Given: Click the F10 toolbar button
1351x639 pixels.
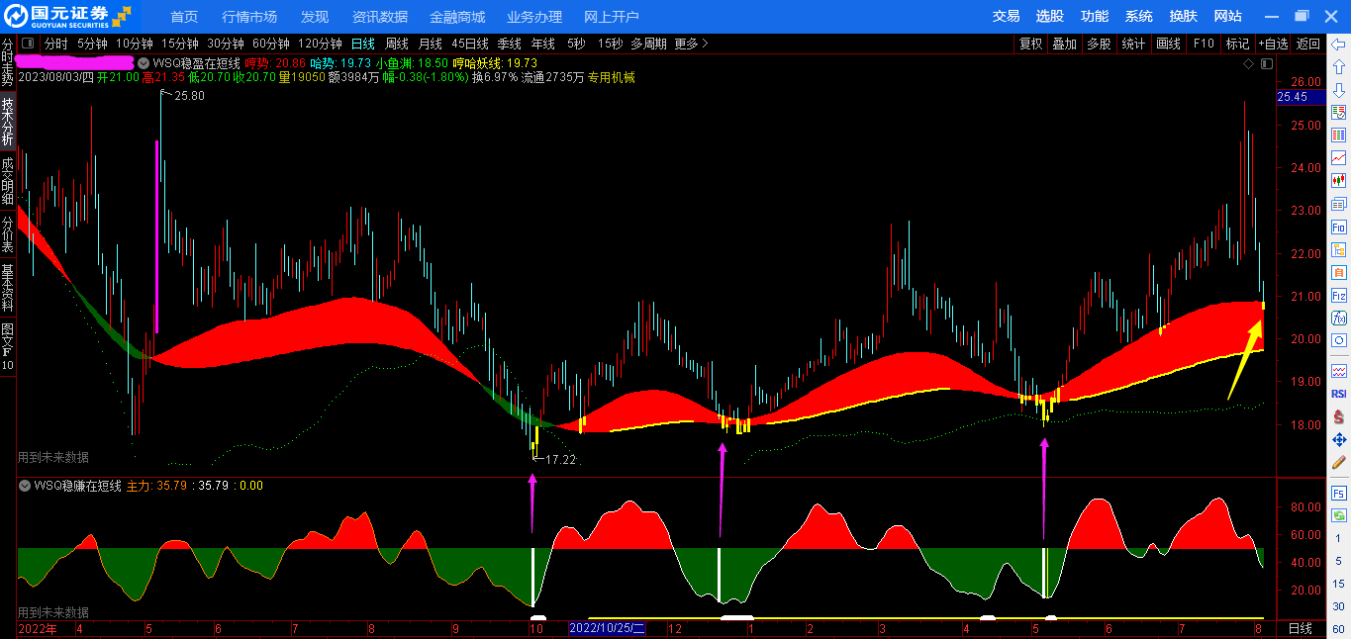Looking at the screenshot, I should click(x=1204, y=44).
